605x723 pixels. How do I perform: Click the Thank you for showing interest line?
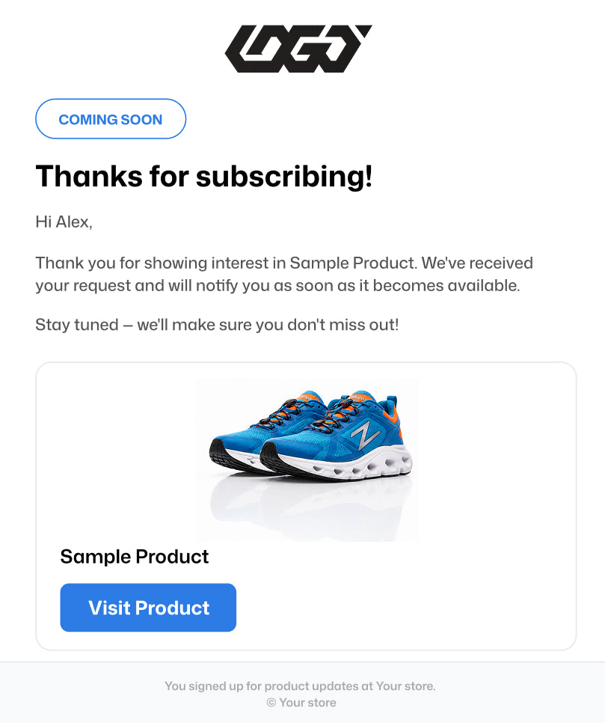pyautogui.click(x=284, y=263)
